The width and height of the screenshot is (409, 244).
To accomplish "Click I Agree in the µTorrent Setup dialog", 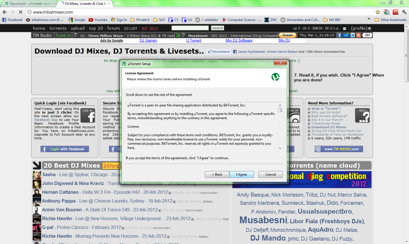I will [x=242, y=175].
